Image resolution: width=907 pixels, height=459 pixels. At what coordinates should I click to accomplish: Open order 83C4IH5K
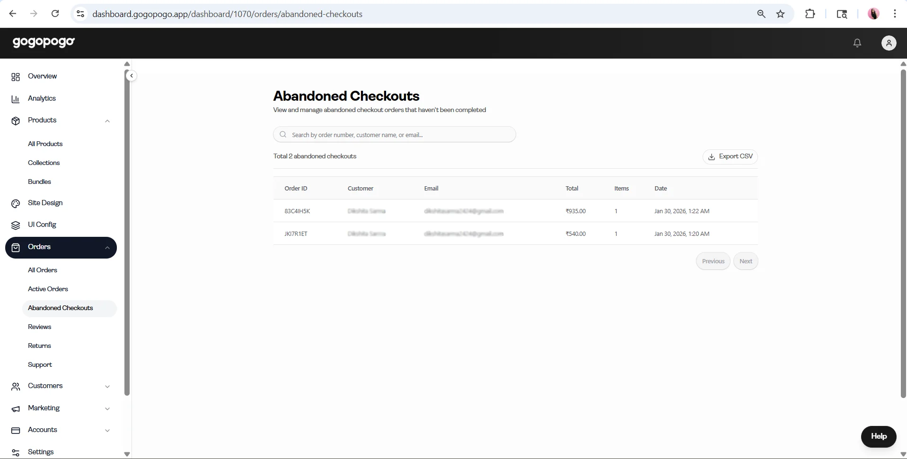coord(297,211)
